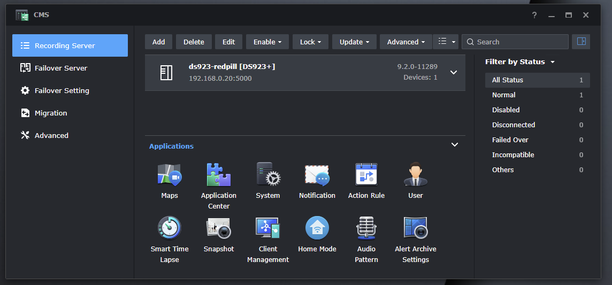Screen dimensions: 612x285
Task: Launch Application Center puzzle icon
Action: click(219, 175)
